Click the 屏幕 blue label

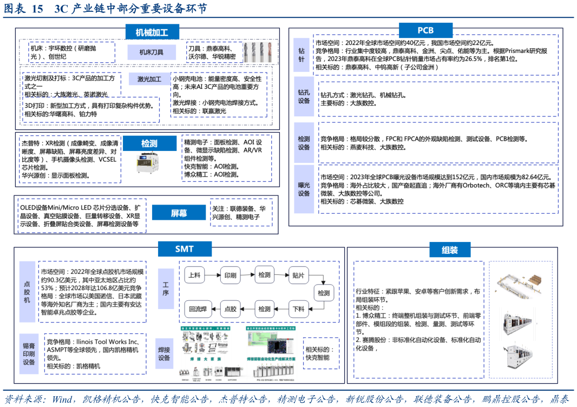click(x=179, y=213)
